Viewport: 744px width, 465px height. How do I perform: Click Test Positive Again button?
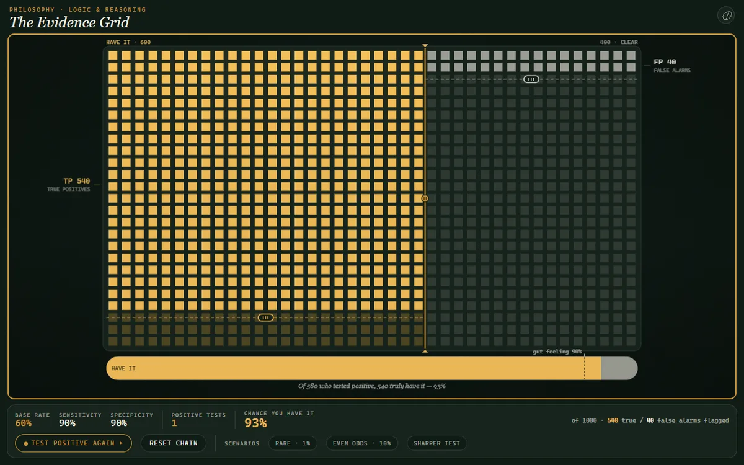[x=73, y=443]
